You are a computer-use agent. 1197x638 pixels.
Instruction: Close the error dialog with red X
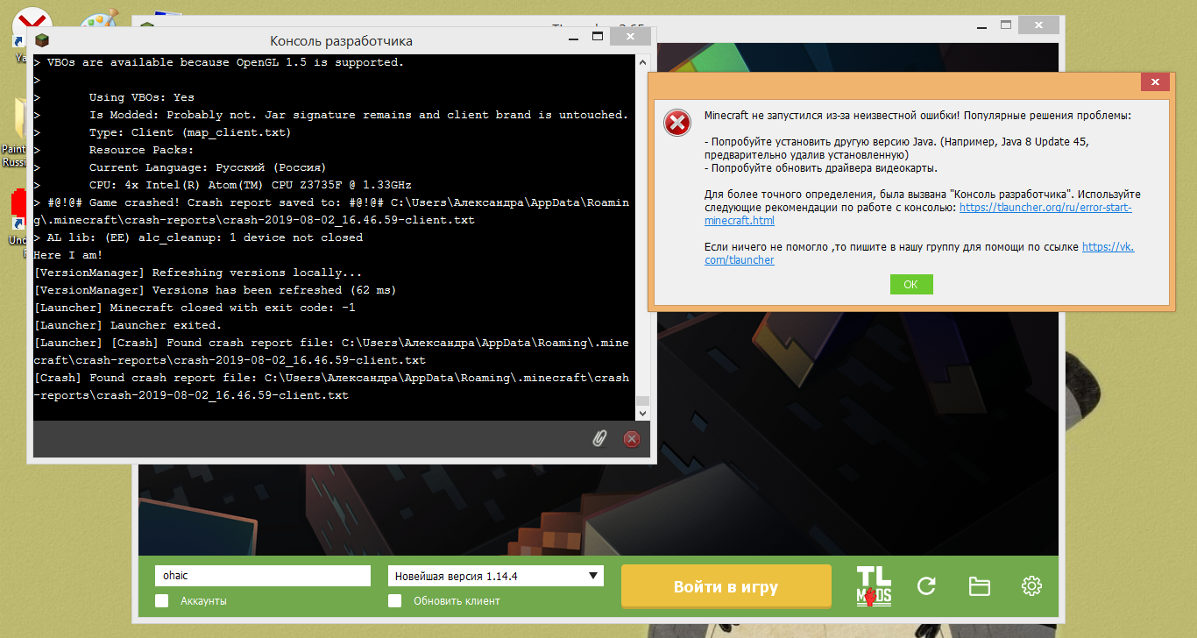click(x=1155, y=82)
